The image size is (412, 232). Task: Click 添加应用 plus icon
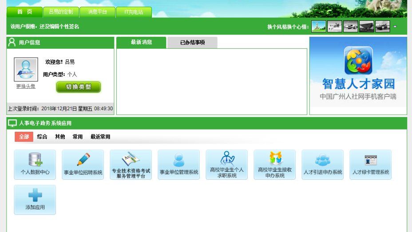35,196
